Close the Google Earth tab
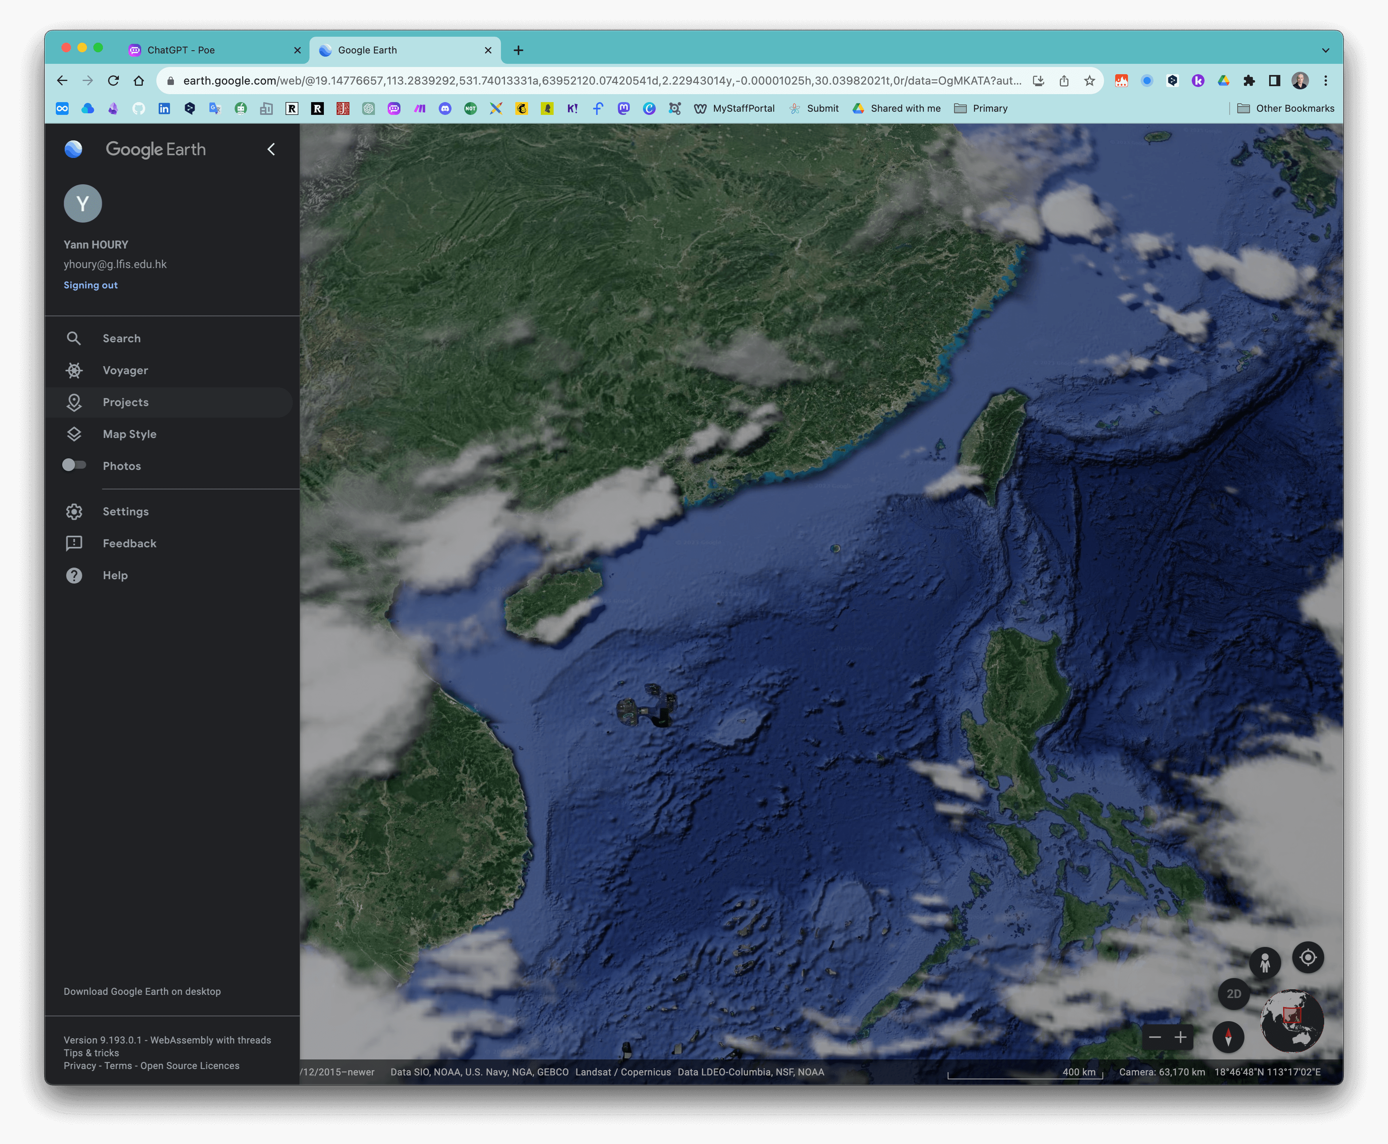Image resolution: width=1388 pixels, height=1144 pixels. (x=488, y=50)
